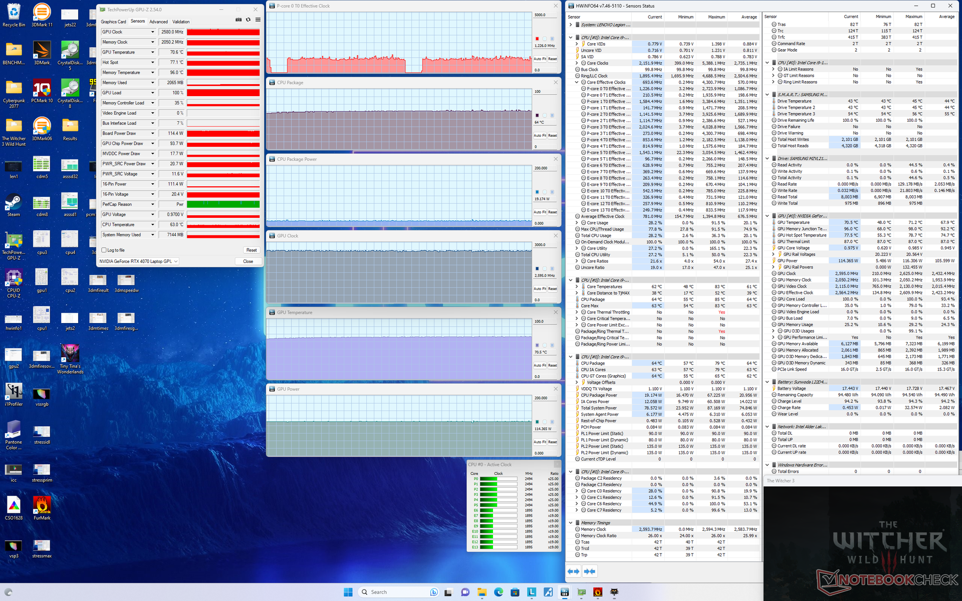Click the Reset button in GPU-Z sensors

tap(251, 250)
